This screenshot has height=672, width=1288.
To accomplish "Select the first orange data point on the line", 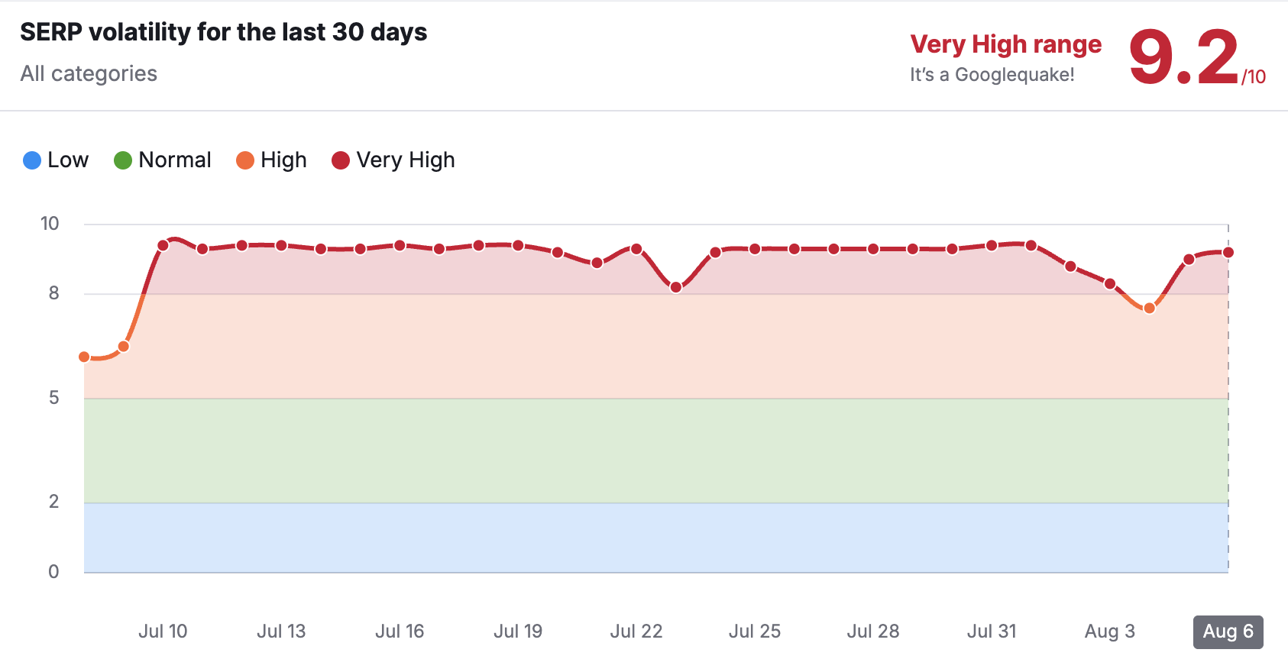I will [84, 357].
